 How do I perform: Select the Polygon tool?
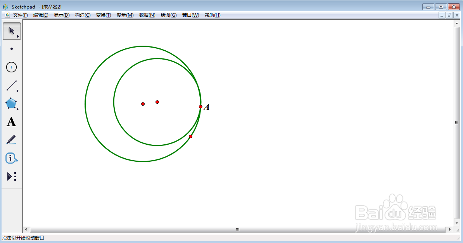point(12,104)
